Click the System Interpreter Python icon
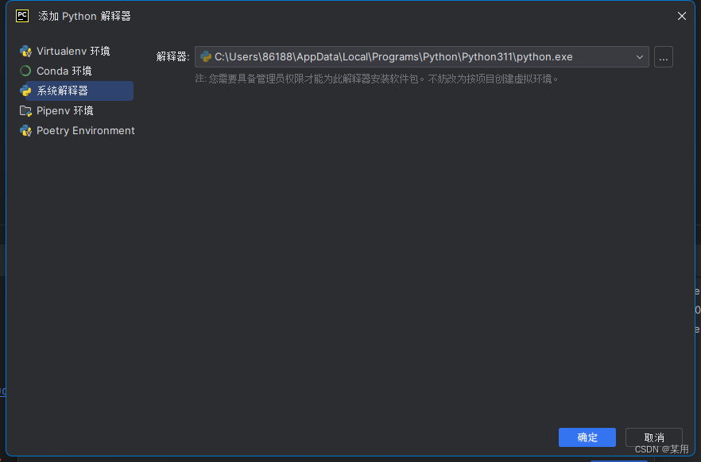This screenshot has height=462, width=701. pos(25,90)
